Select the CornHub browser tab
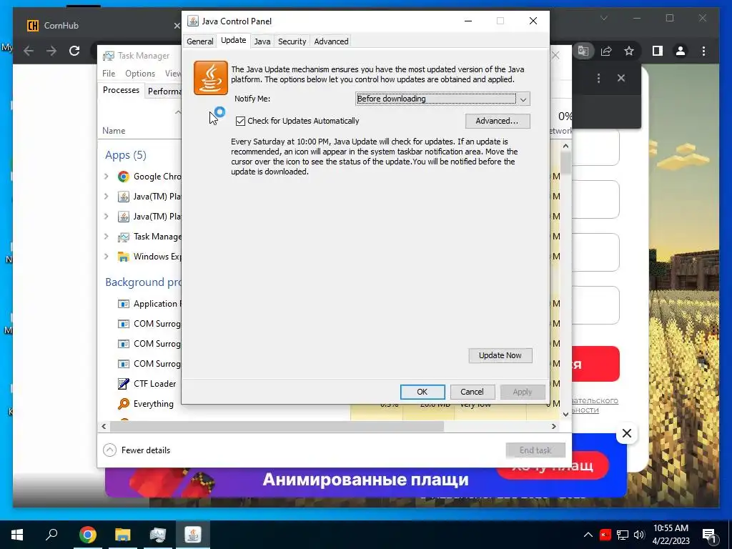The height and width of the screenshot is (549, 732). pyautogui.click(x=100, y=25)
